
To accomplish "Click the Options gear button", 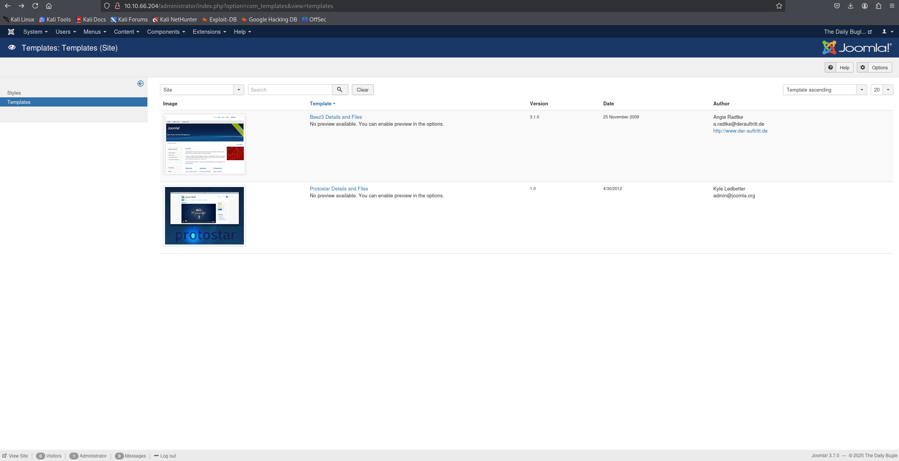I will (874, 67).
